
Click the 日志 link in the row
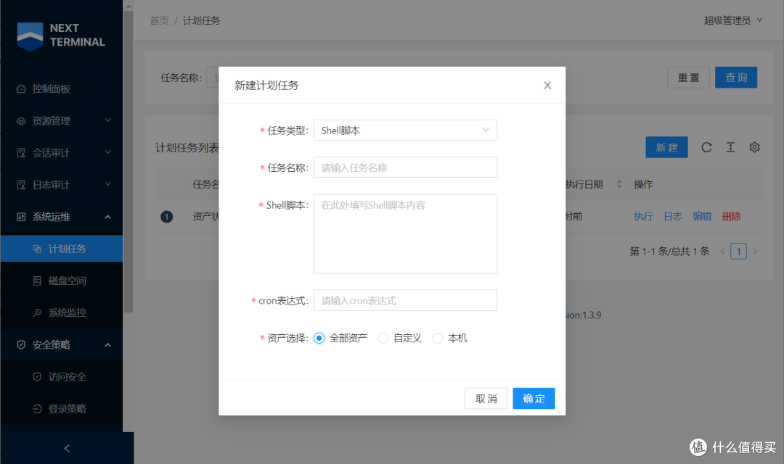(x=672, y=216)
